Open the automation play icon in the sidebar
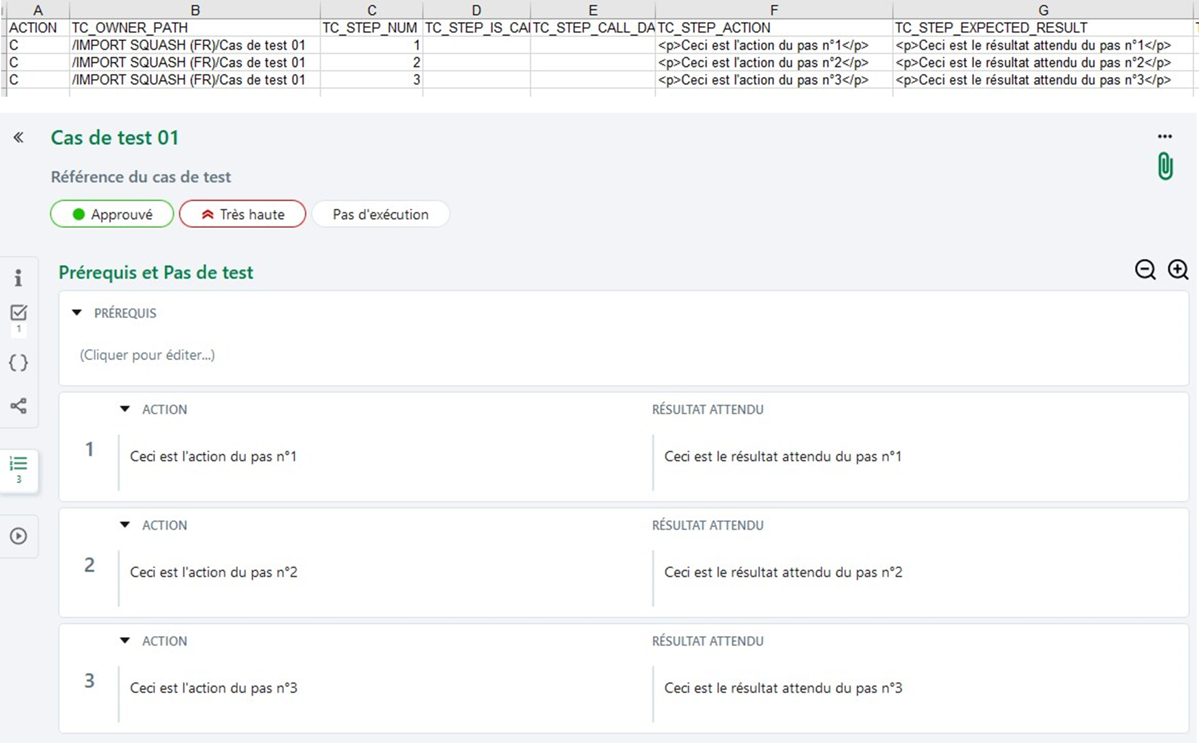This screenshot has height=743, width=1199. (19, 537)
